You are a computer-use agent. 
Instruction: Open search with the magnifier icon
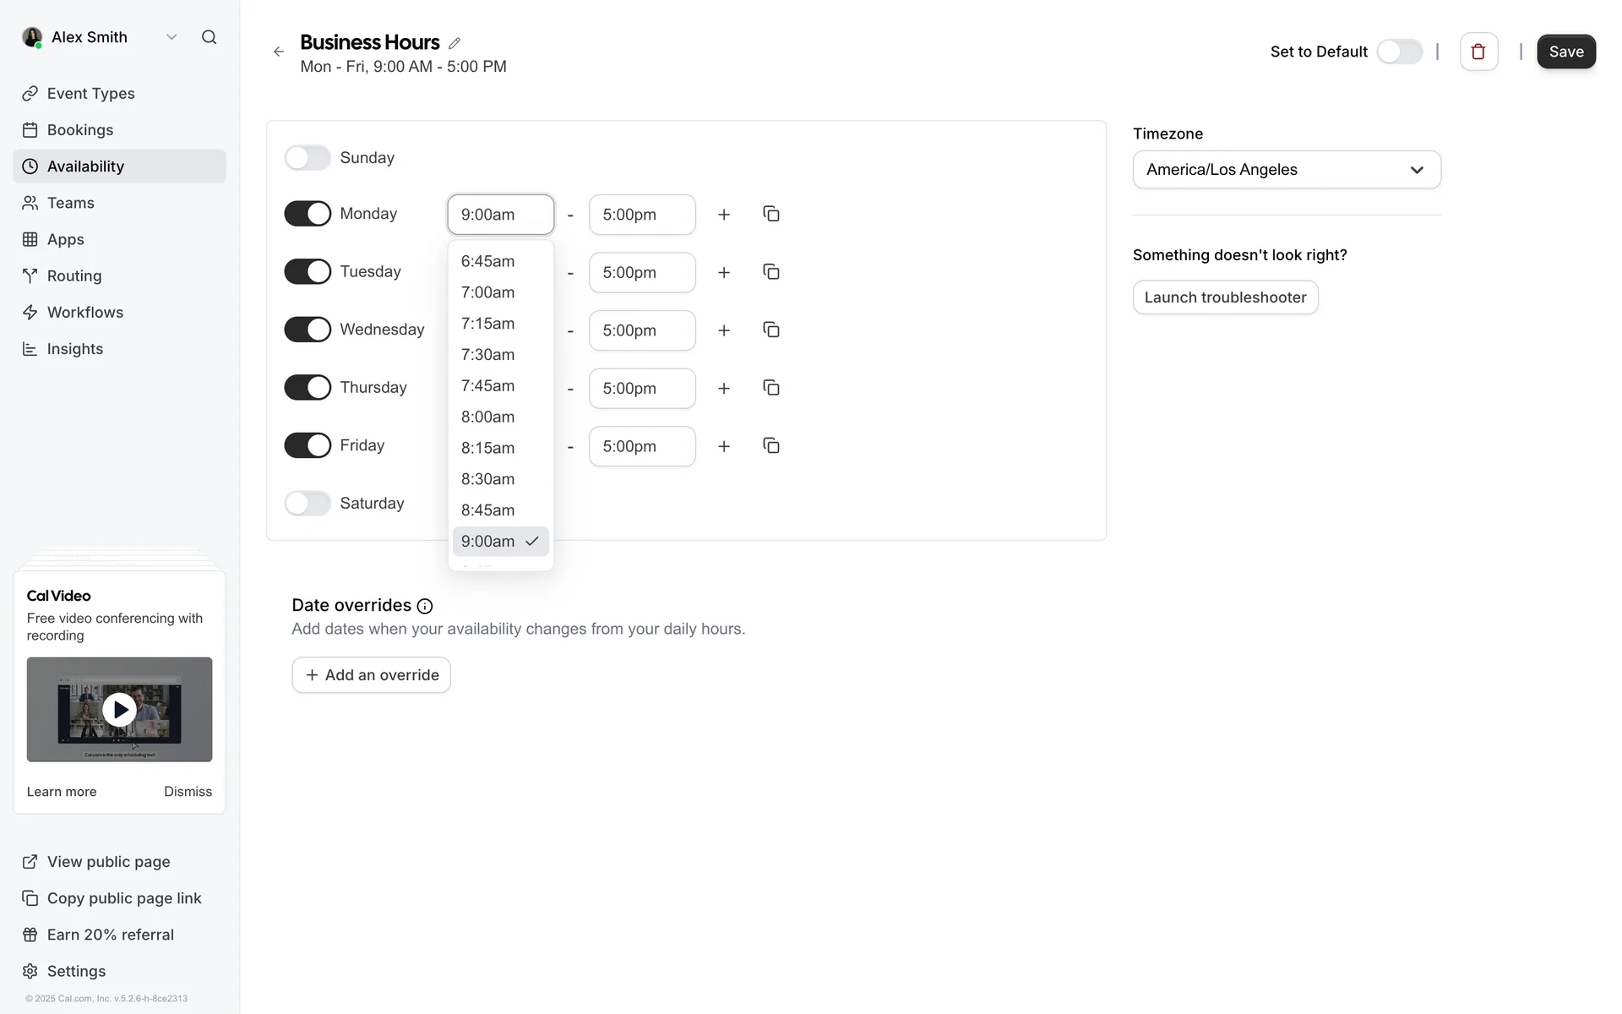(x=209, y=37)
